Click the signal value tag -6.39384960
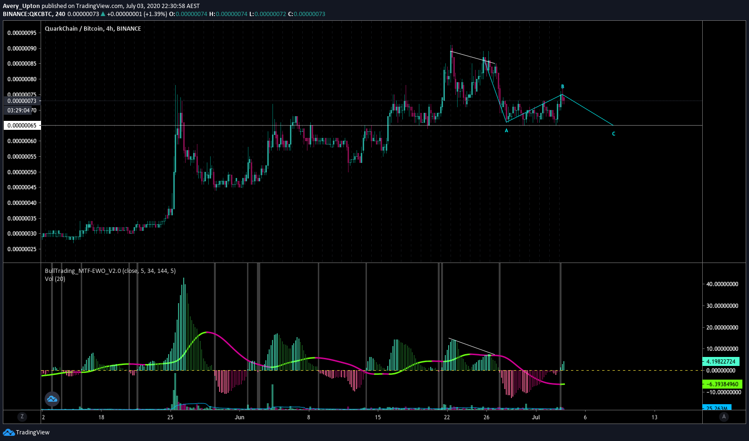The height and width of the screenshot is (441, 749). 722,384
